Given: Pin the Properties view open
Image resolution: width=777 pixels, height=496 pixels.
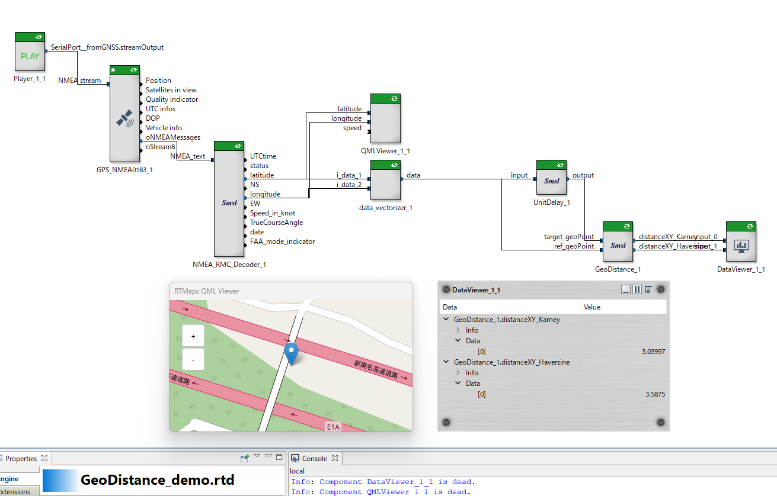Looking at the screenshot, I should point(245,457).
